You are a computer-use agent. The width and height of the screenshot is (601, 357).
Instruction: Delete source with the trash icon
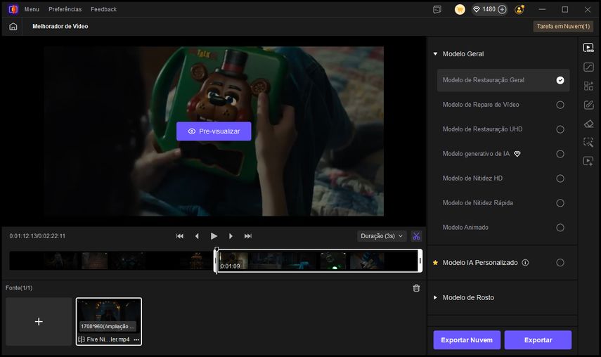tap(416, 288)
